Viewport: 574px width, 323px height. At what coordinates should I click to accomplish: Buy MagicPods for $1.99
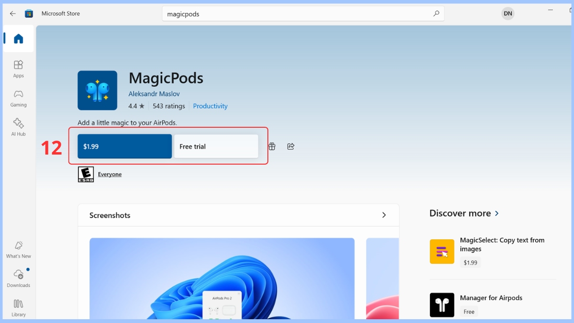click(124, 146)
